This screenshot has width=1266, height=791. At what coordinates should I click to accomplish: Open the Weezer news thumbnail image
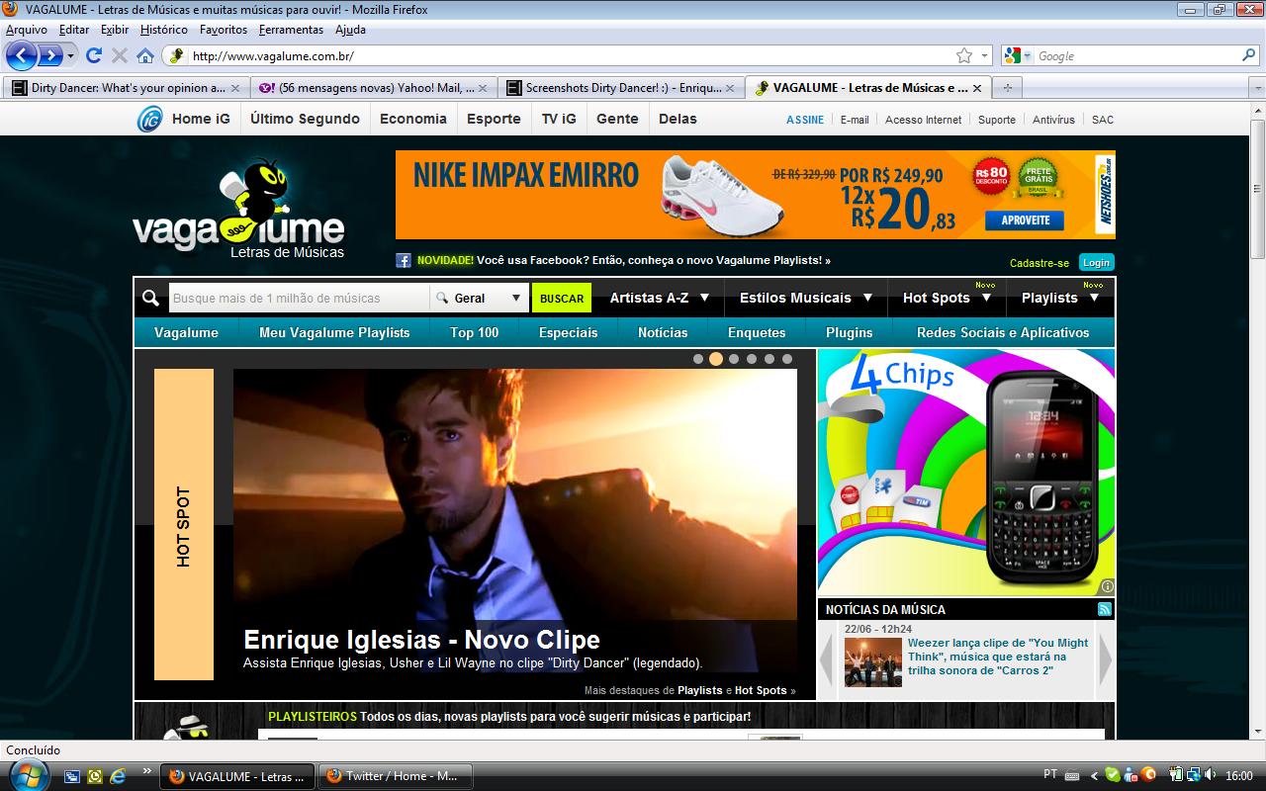point(872,662)
